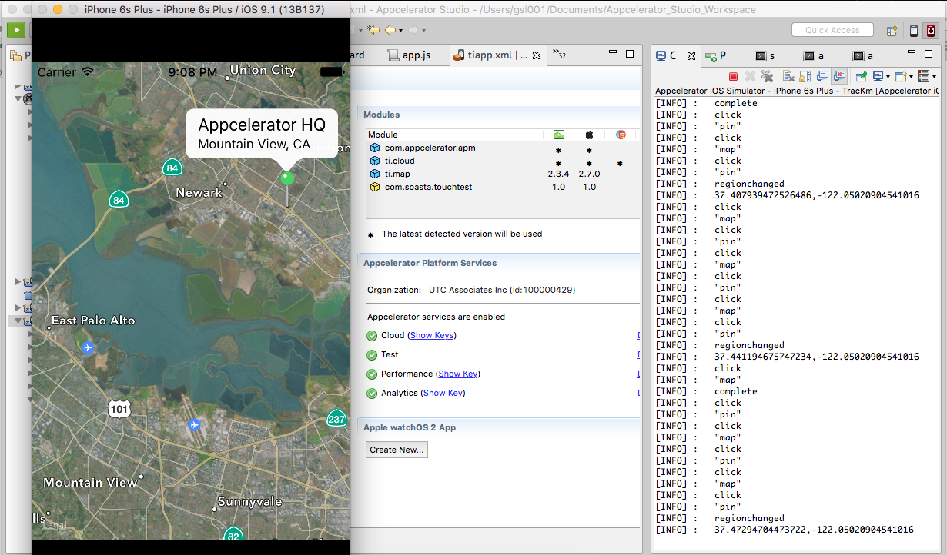Tap the airport icon near East Palo Alto
947x555 pixels.
click(x=89, y=347)
